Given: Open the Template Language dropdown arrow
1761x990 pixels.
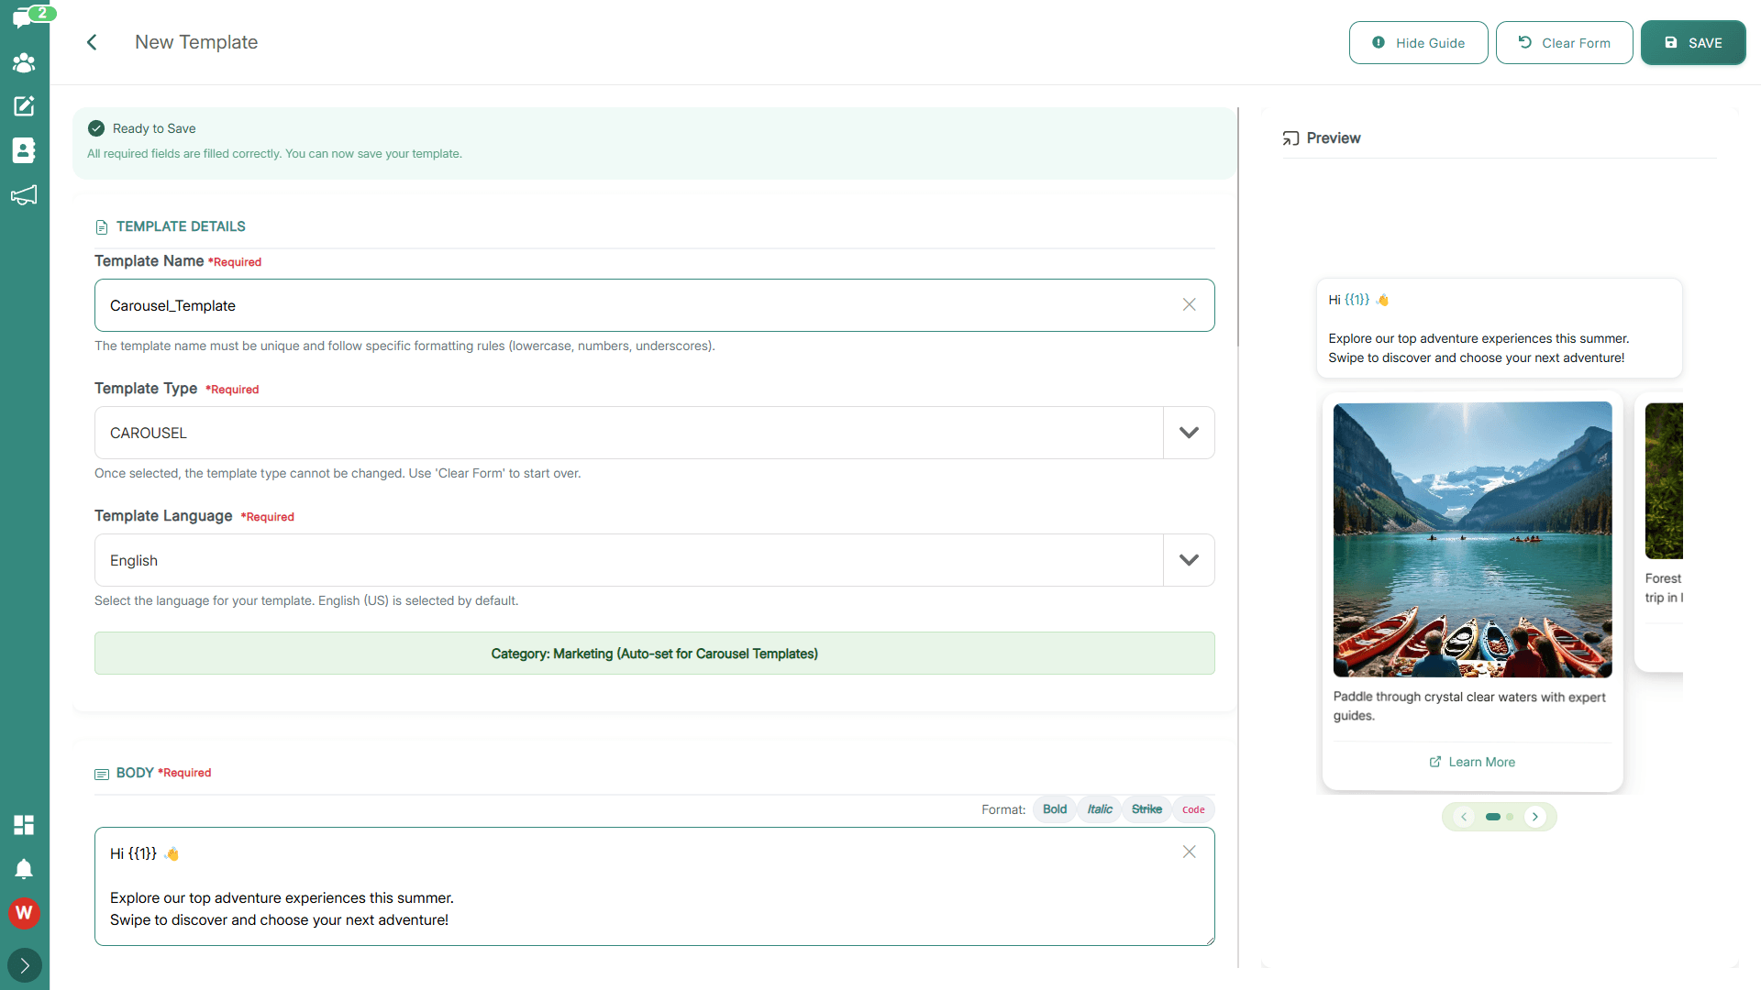Looking at the screenshot, I should (x=1189, y=560).
